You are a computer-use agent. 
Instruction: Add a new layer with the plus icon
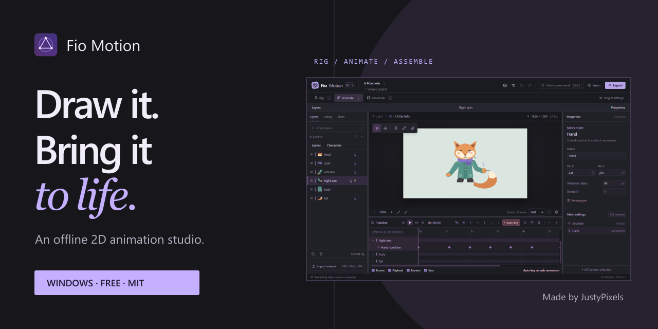(362, 137)
